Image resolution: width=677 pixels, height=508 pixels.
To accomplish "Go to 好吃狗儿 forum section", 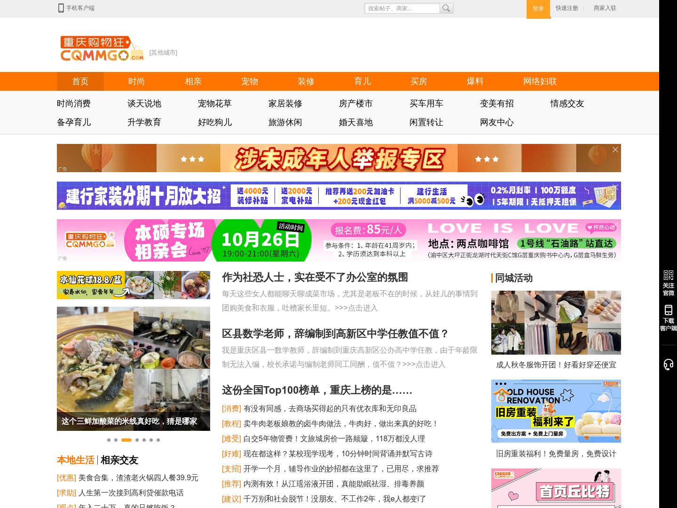I will click(x=215, y=122).
